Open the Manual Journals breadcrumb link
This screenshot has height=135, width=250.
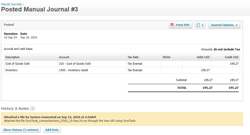pyautogui.click(x=11, y=4)
